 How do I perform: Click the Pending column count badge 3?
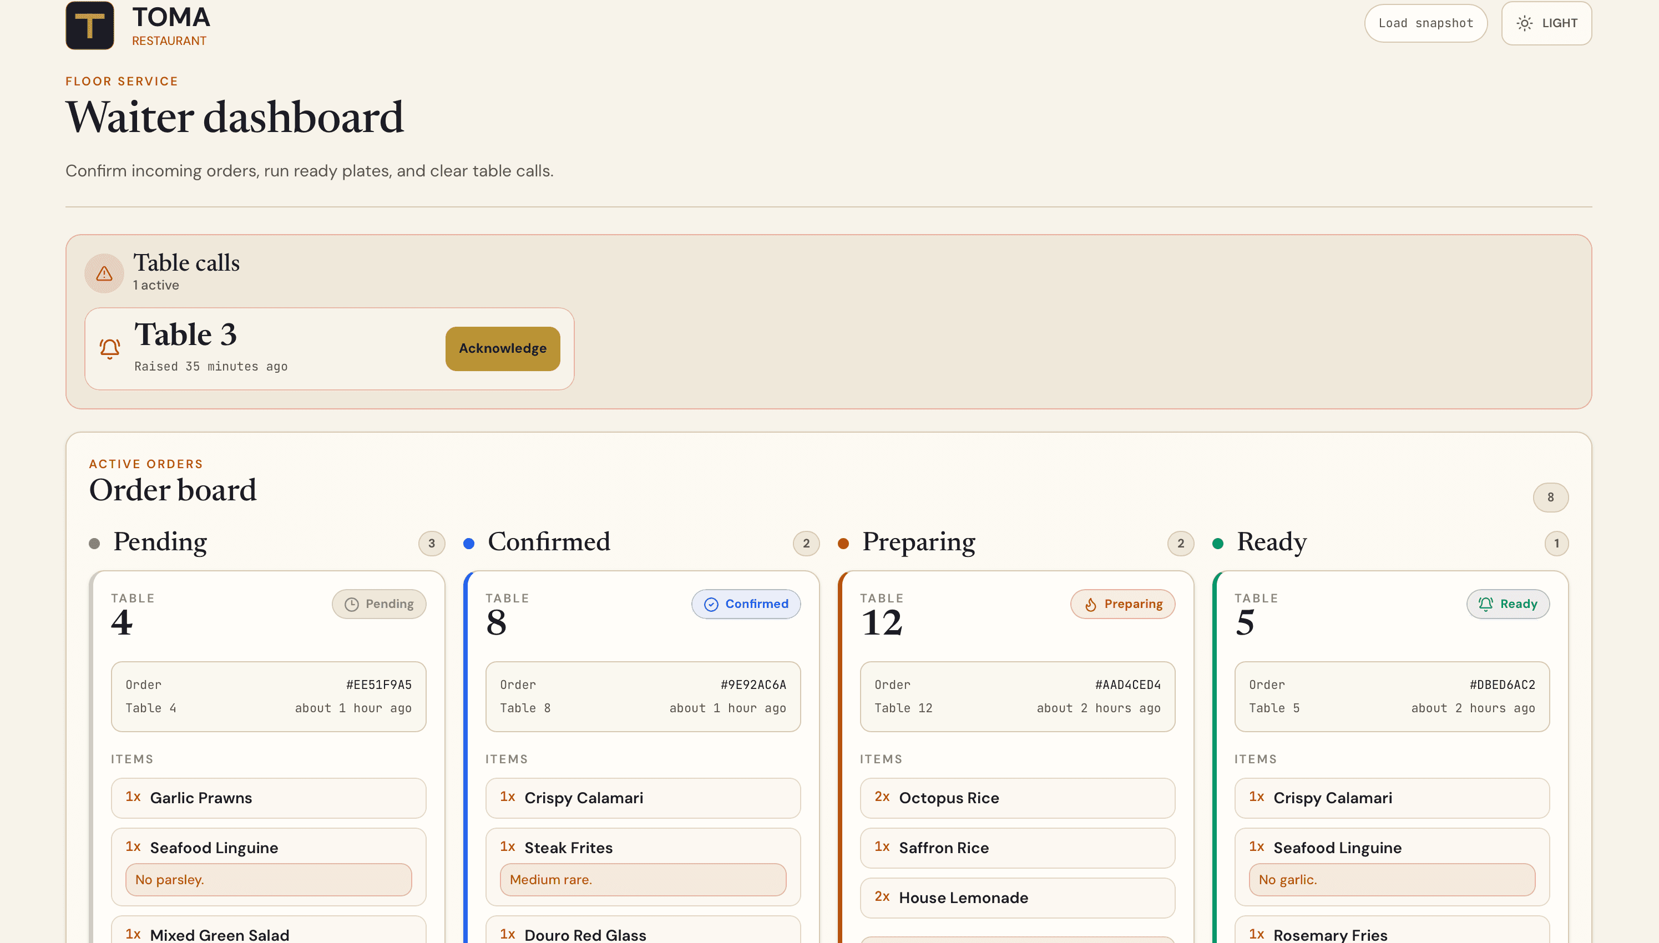[x=432, y=544]
